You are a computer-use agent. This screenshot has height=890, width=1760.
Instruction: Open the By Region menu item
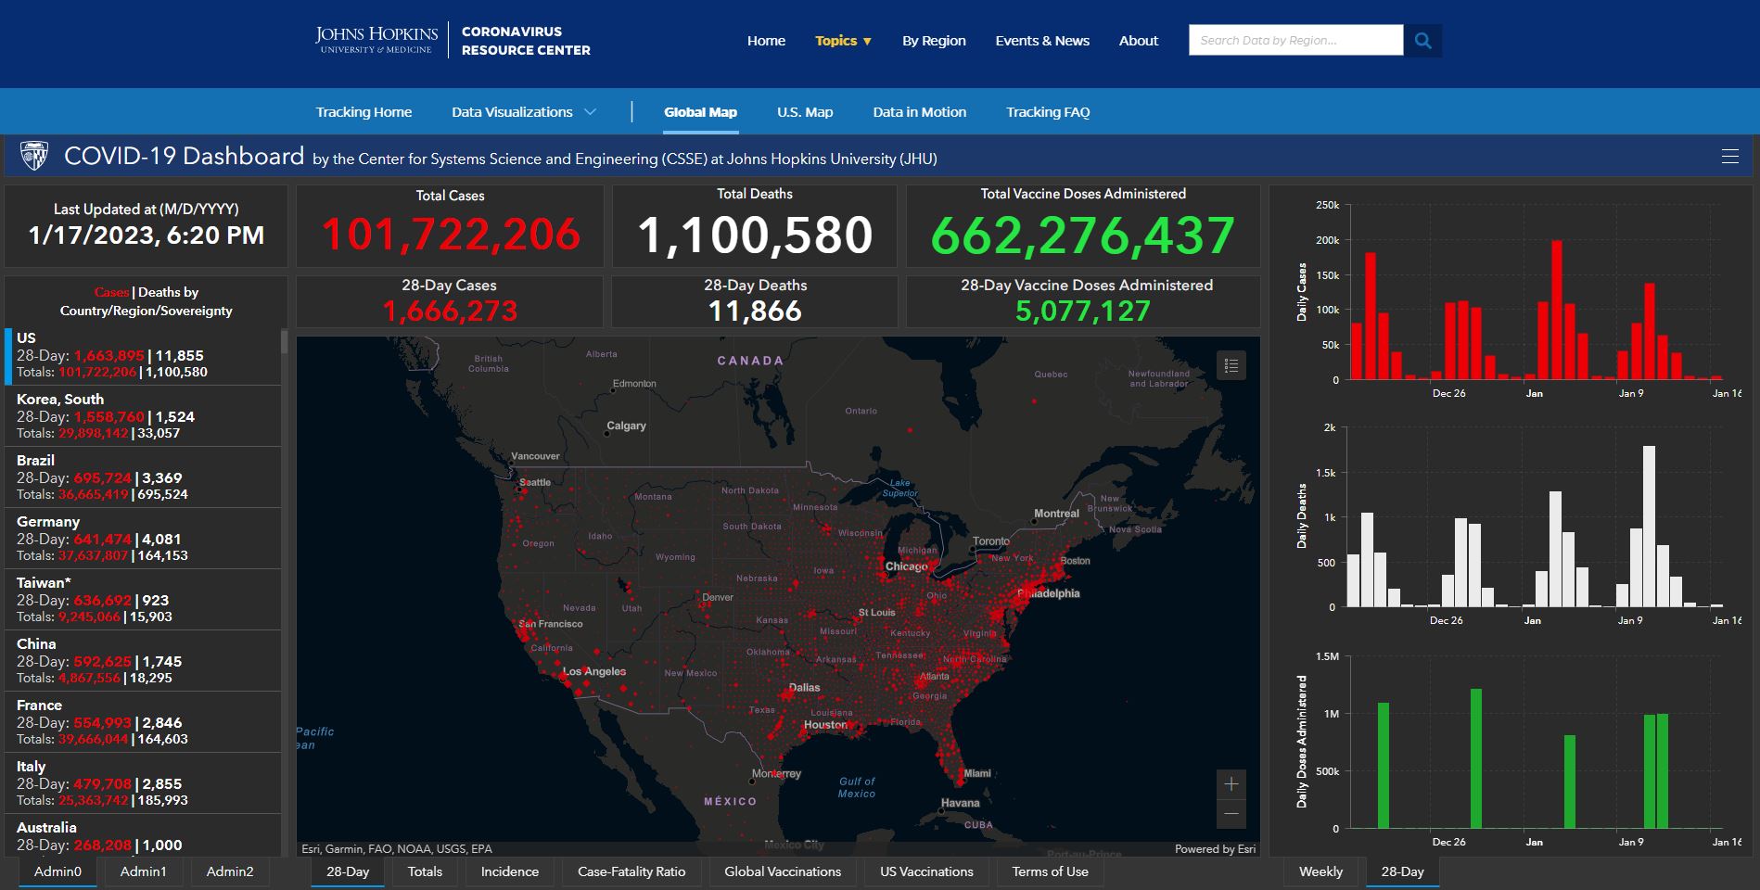pyautogui.click(x=934, y=41)
